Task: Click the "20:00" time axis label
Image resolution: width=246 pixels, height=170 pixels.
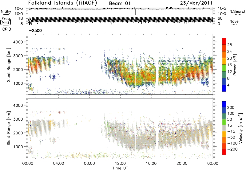Action: (182, 164)
